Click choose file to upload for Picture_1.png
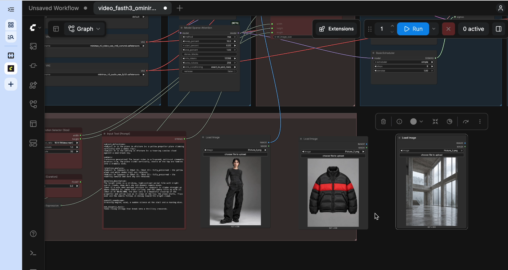Image resolution: width=508 pixels, height=270 pixels. point(235,154)
